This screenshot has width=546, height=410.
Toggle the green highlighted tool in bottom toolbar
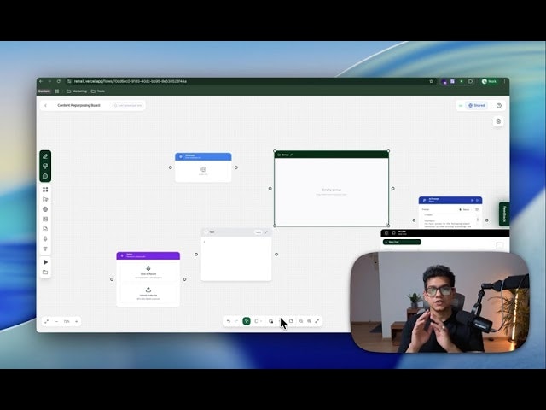point(247,321)
